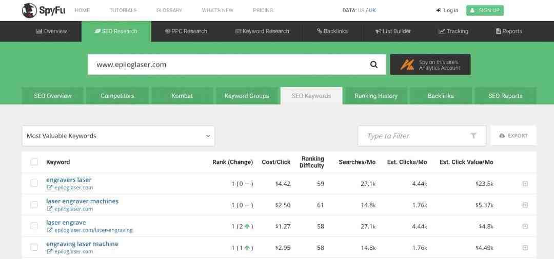The height and width of the screenshot is (259, 554).
Task: Focus the Type to Filter field
Action: [x=422, y=136]
